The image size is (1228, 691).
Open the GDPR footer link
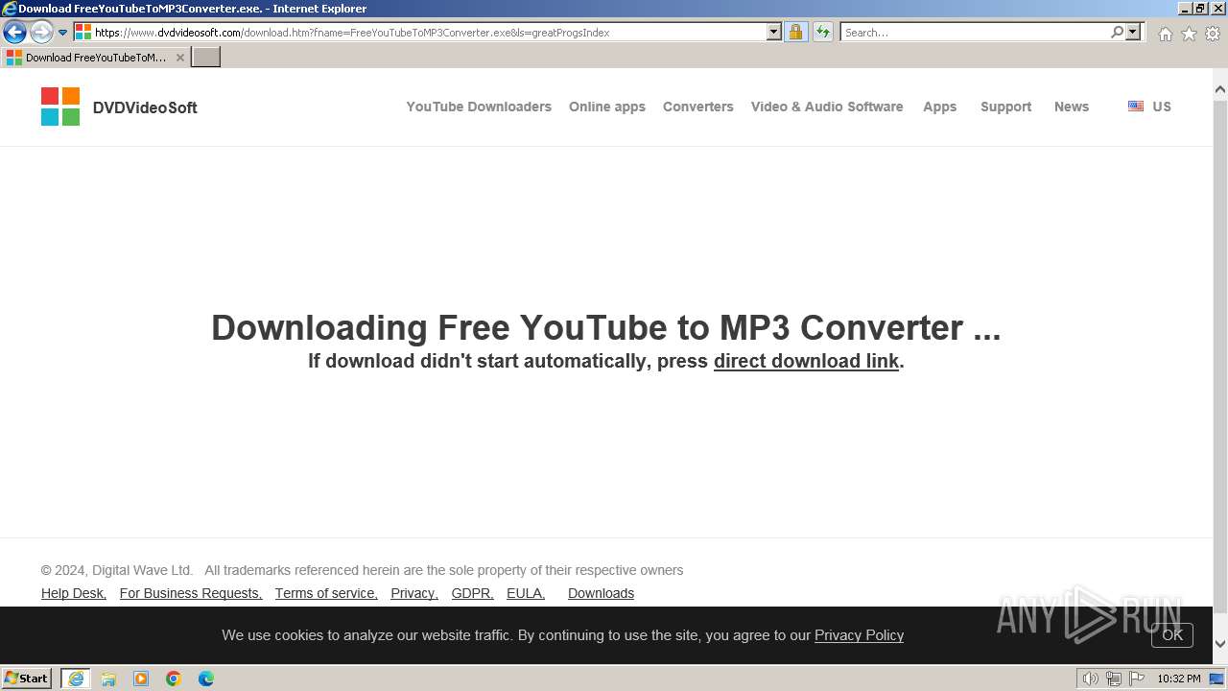click(x=473, y=593)
